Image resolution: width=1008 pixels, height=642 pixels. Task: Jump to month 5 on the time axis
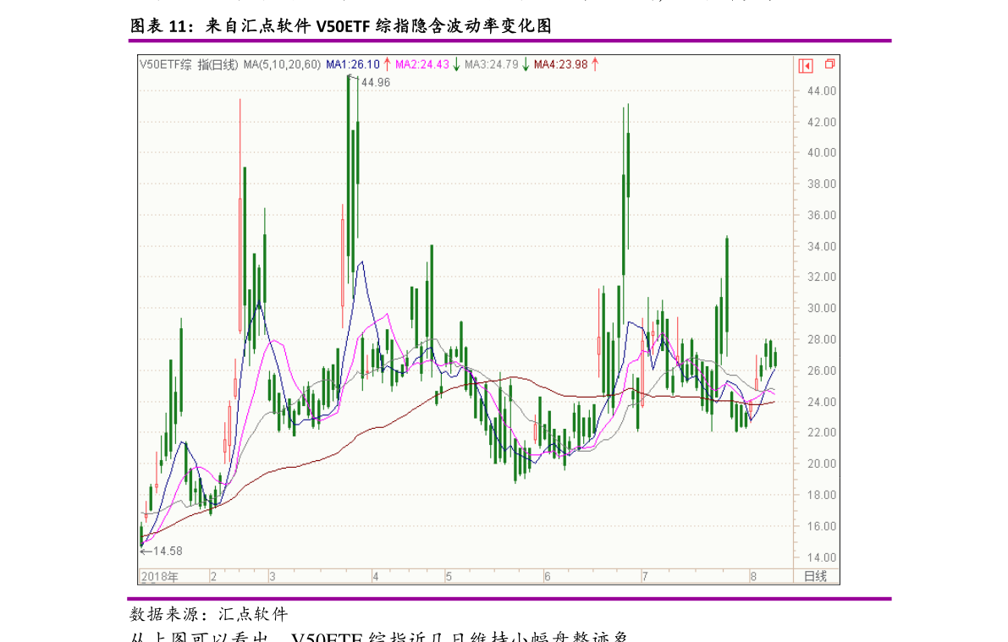[x=449, y=577]
